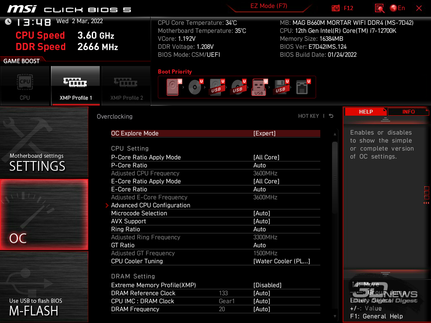Select the USB floppy boot device icon
This screenshot has width=431, height=323.
(x=281, y=87)
